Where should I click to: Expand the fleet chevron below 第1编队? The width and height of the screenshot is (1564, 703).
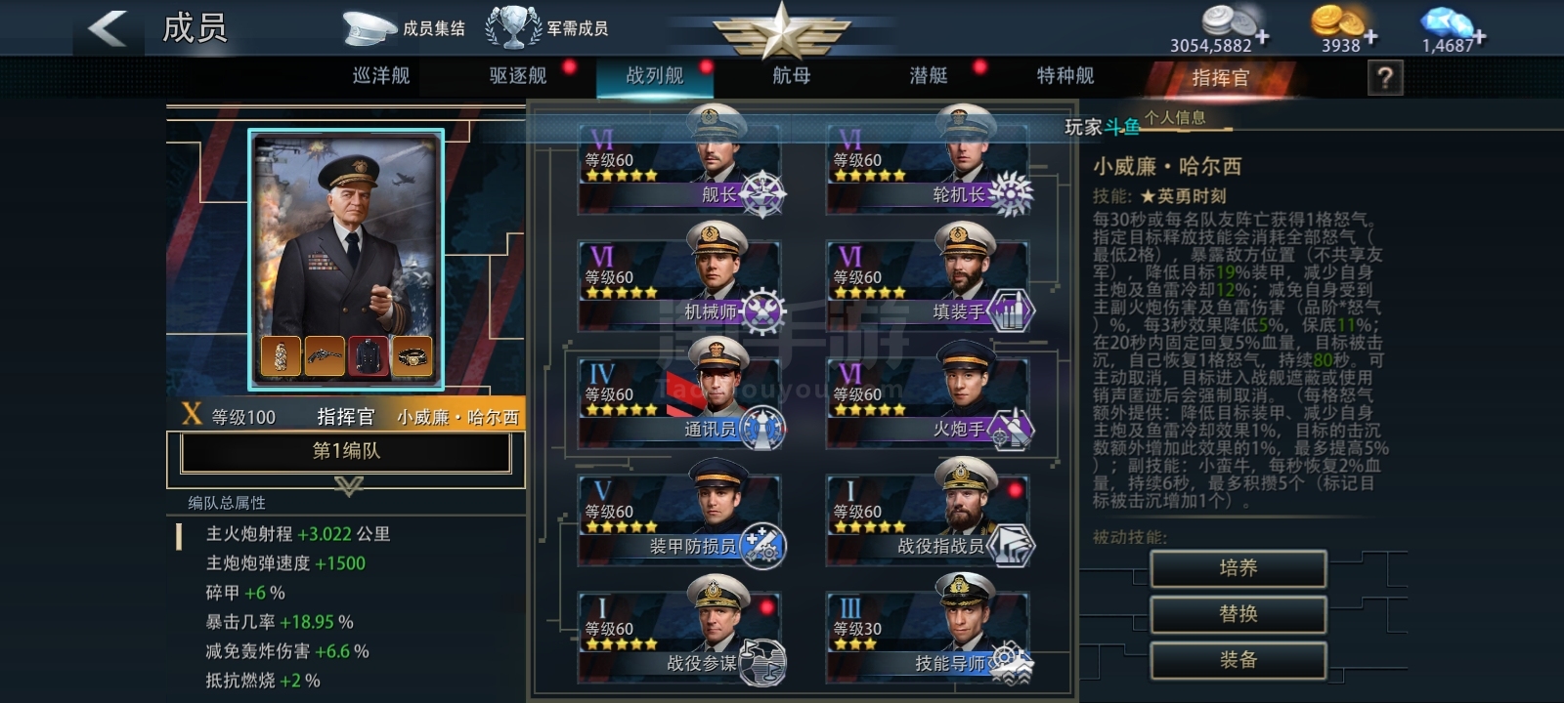pos(348,485)
